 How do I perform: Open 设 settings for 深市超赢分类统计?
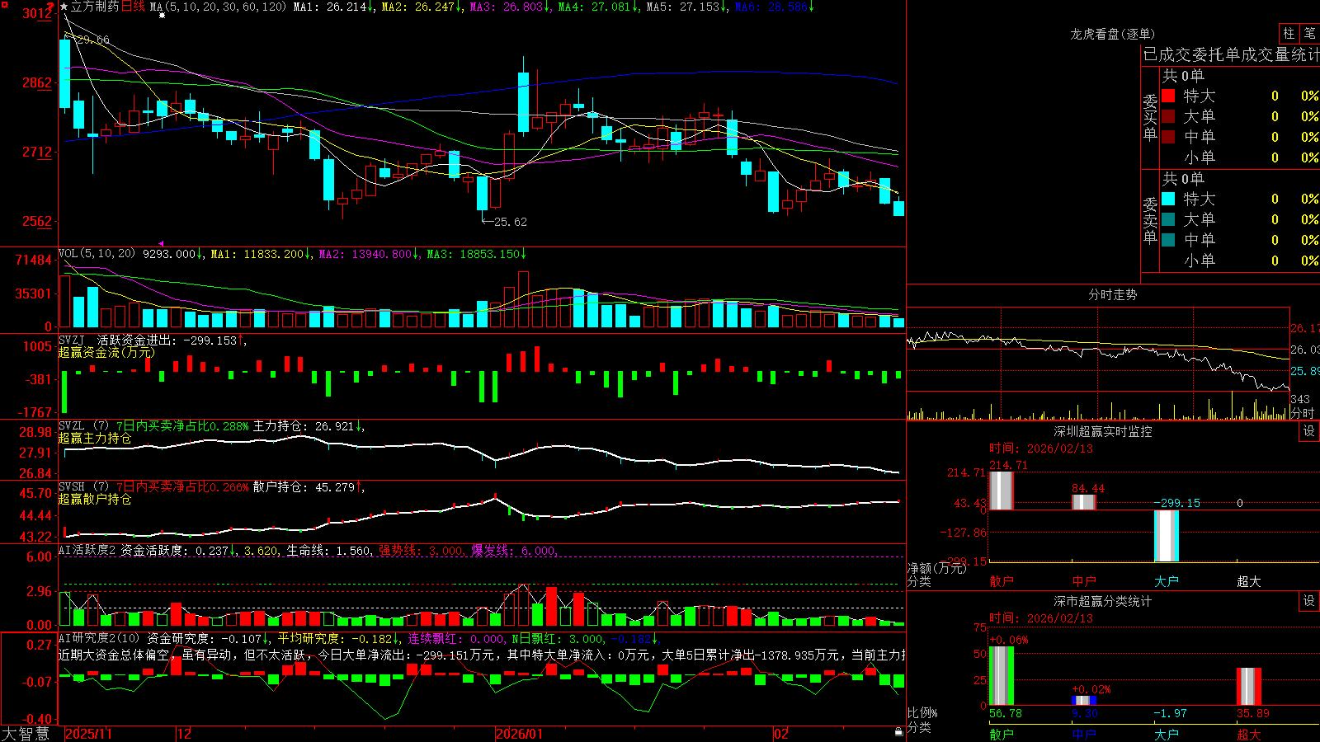click(1309, 601)
